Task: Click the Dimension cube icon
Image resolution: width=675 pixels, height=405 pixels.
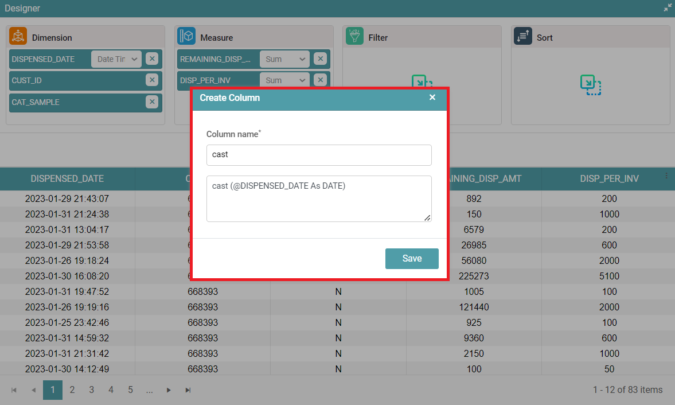Action: tap(18, 37)
